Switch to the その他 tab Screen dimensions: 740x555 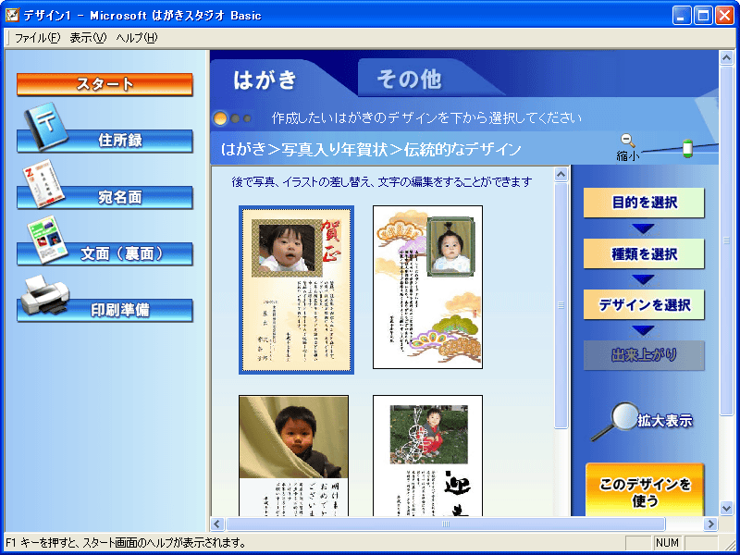pos(409,80)
